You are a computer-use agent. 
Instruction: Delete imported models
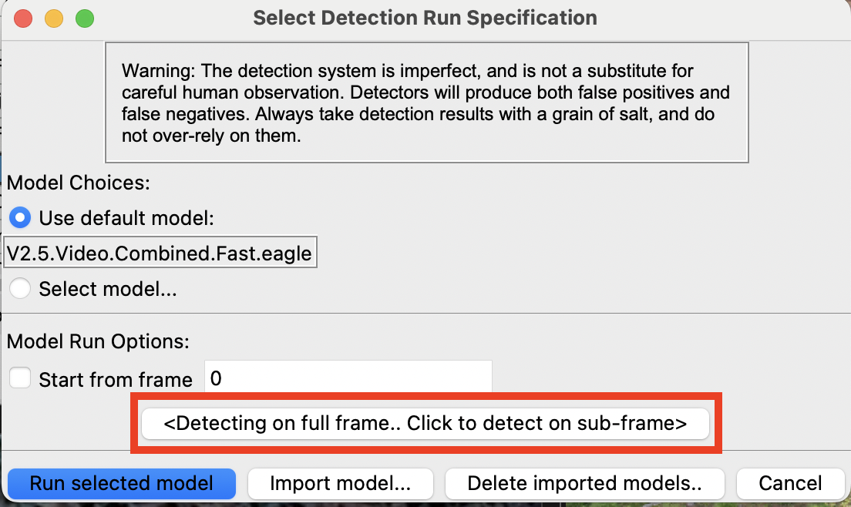point(585,483)
